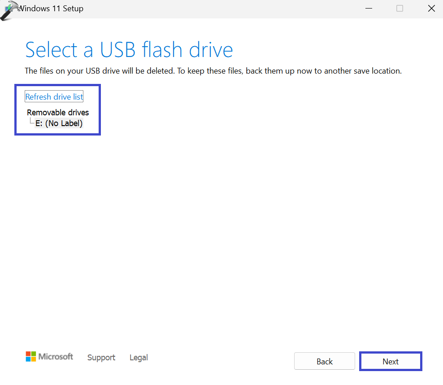Click the green square of the Microsoft logo

coord(33,354)
